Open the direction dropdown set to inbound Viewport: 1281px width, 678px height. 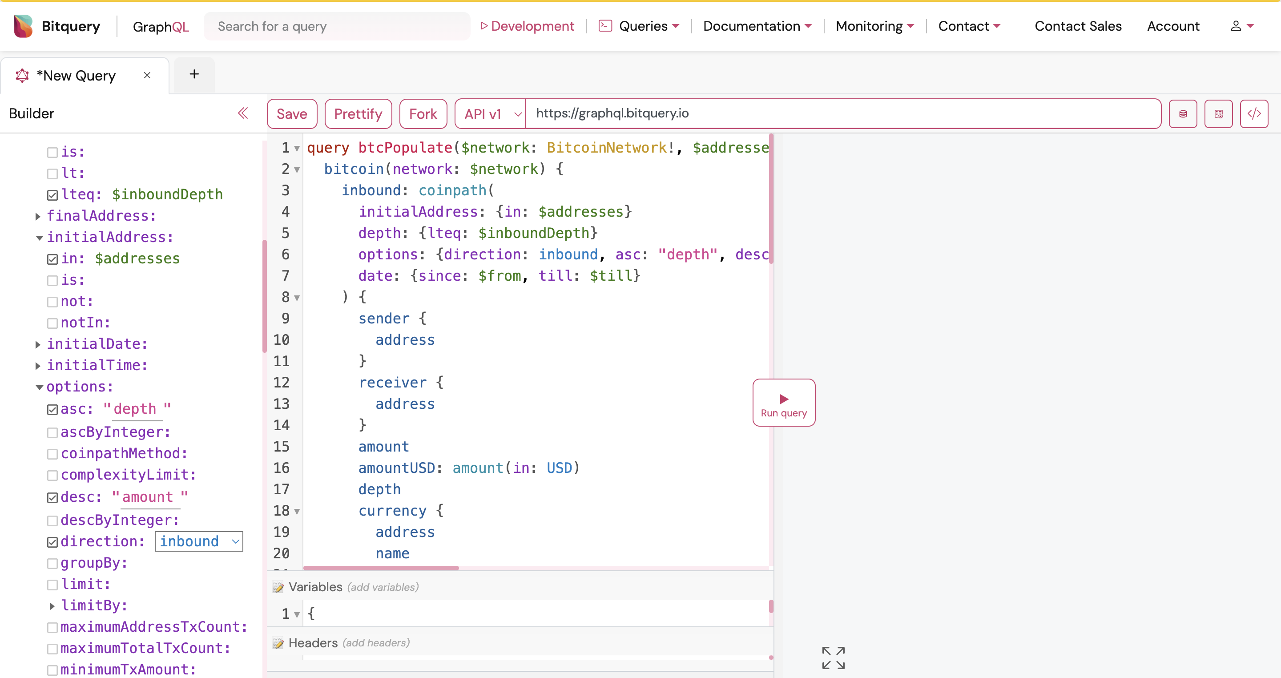tap(199, 541)
